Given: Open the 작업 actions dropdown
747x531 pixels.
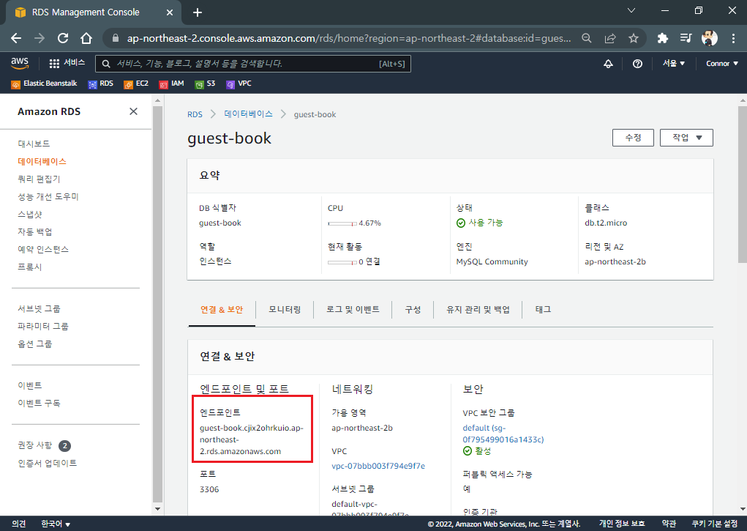Looking at the screenshot, I should (x=686, y=138).
